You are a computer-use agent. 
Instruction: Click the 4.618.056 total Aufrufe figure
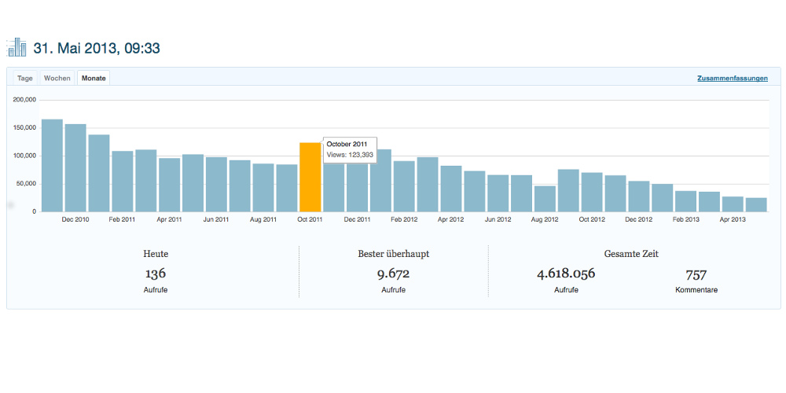tap(566, 274)
